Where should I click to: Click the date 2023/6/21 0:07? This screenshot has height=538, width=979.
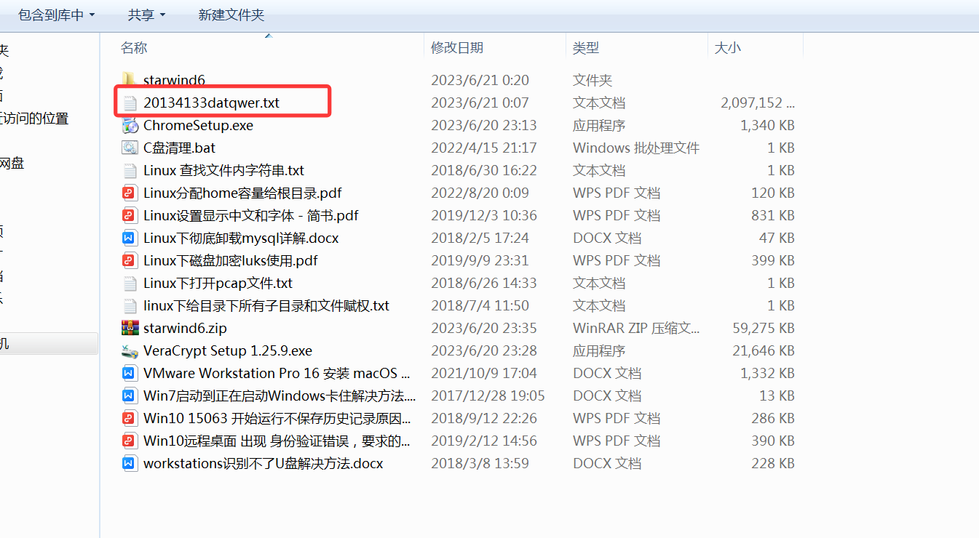pos(480,103)
